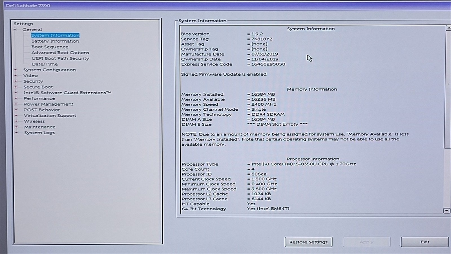Click the Bios version value 1.9.2
Viewport: 451px width, 254px height.
pyautogui.click(x=257, y=34)
